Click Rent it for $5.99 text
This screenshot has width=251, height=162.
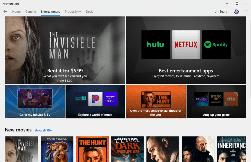pos(65,71)
